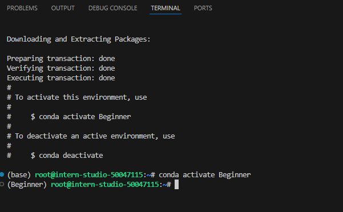Screen dimensions: 343x212
Task: Click the 'Downloading and Extracting Packages:' line
Action: point(79,39)
